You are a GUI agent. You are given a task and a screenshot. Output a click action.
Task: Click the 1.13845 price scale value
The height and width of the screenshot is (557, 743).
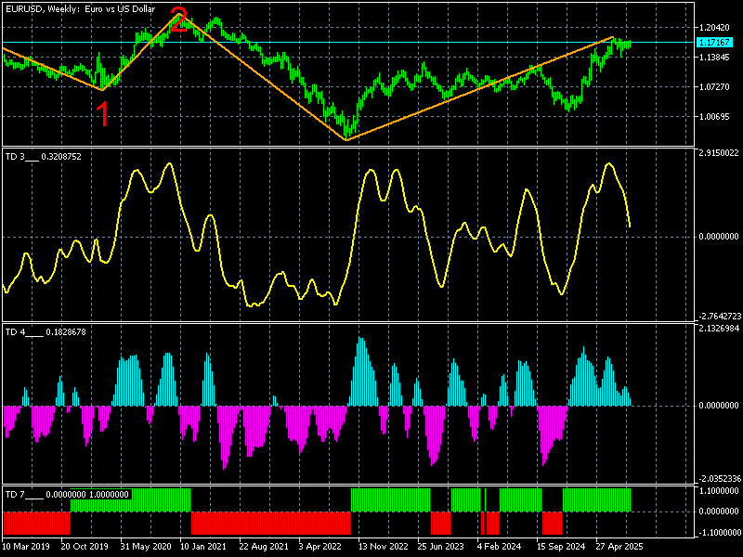click(714, 58)
